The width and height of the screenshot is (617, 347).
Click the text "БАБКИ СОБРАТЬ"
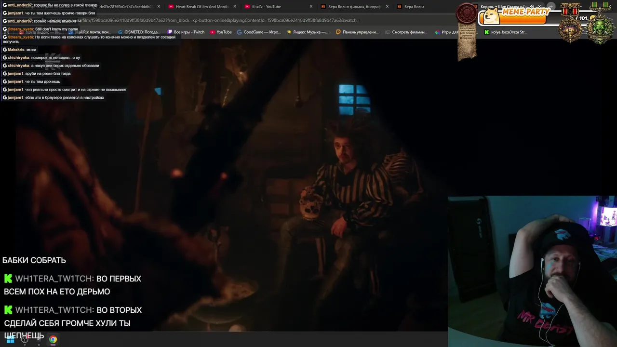point(34,260)
